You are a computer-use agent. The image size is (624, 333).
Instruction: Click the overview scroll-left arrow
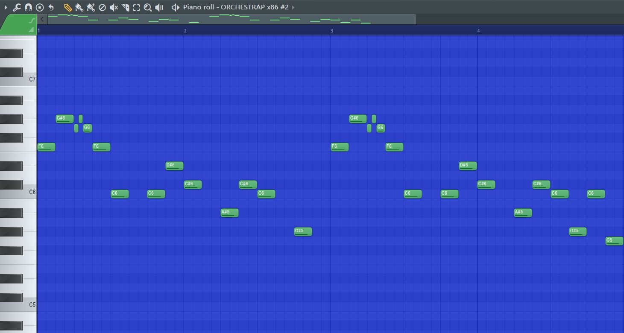tap(42, 19)
